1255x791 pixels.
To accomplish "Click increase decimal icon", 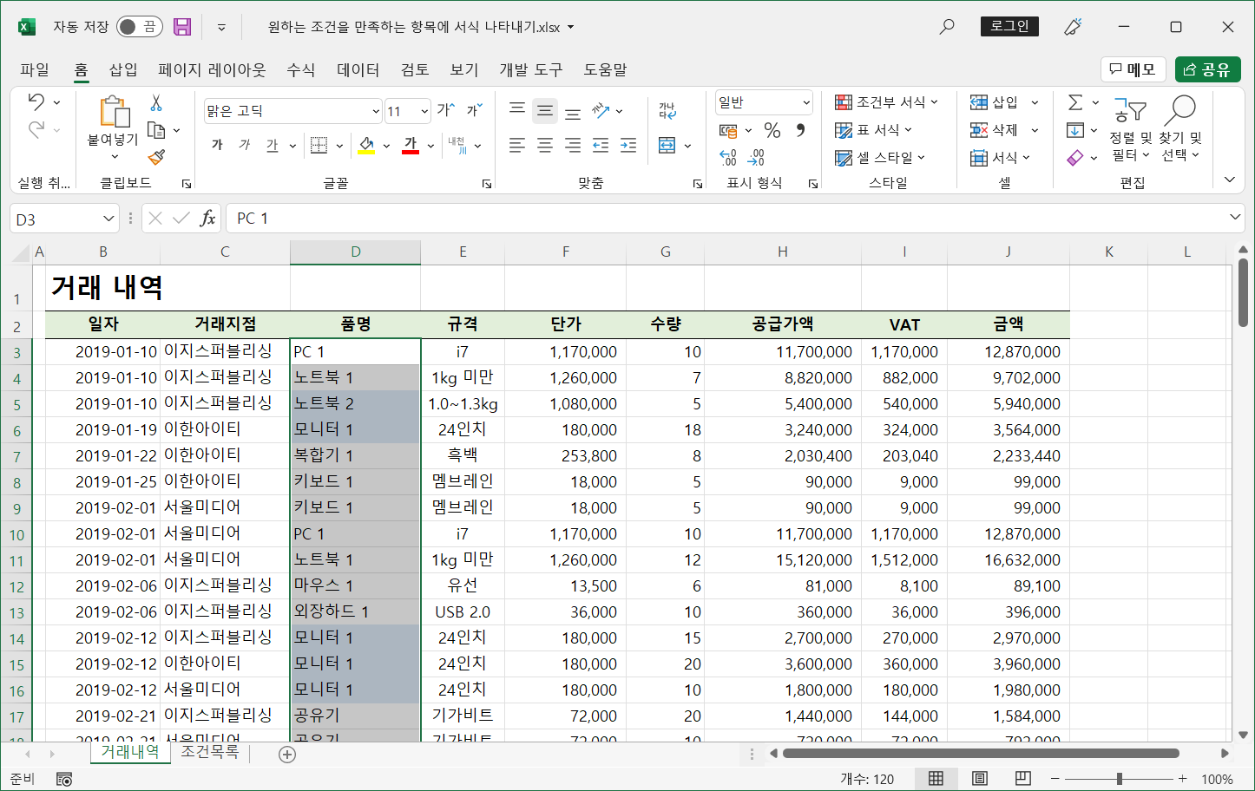I will (728, 158).
